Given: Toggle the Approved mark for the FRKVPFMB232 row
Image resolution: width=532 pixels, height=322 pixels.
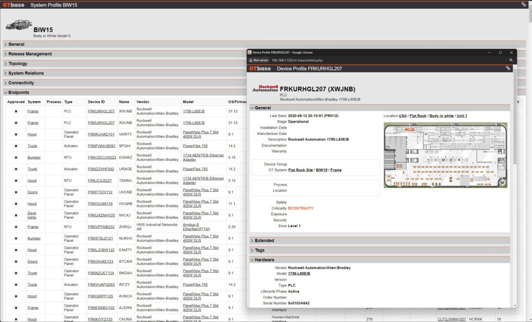Looking at the screenshot, I should coord(16,227).
